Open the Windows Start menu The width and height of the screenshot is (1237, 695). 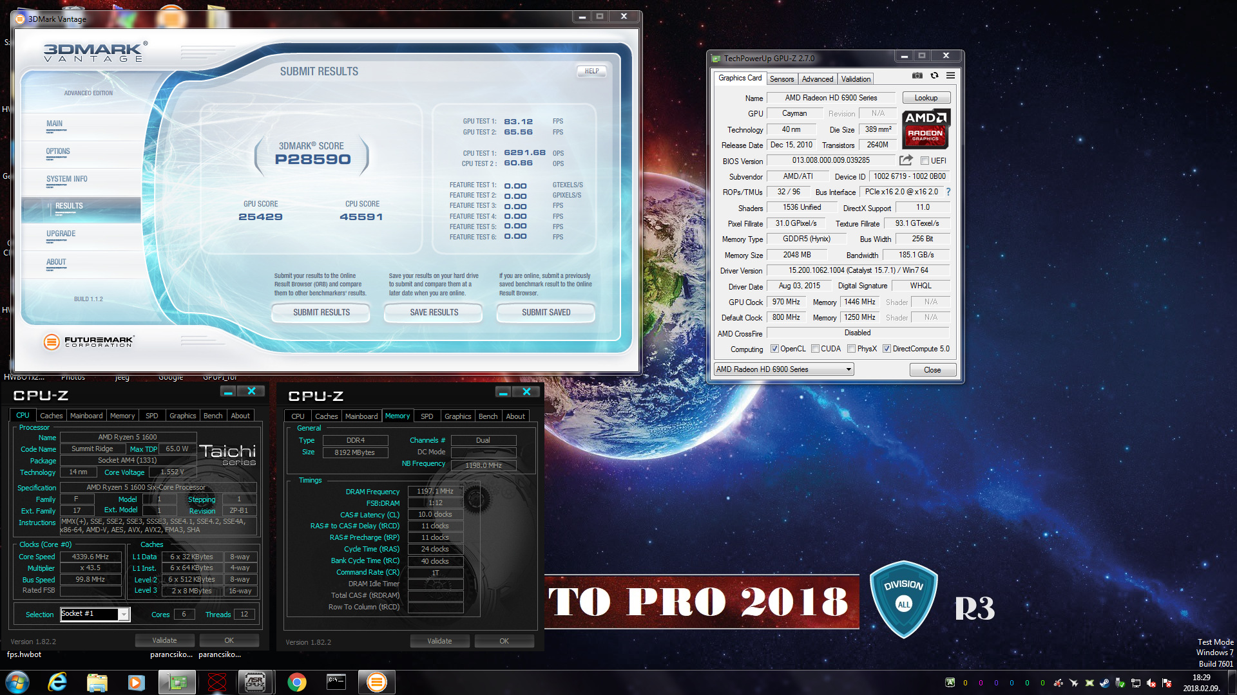(x=17, y=682)
